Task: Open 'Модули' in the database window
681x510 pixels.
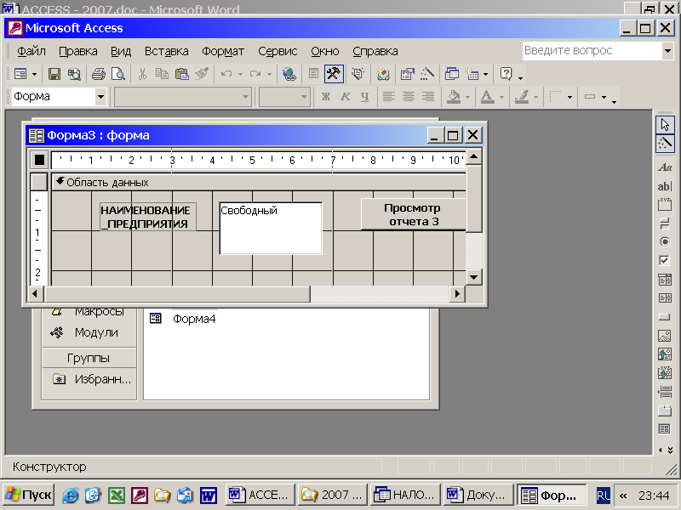Action: point(96,332)
